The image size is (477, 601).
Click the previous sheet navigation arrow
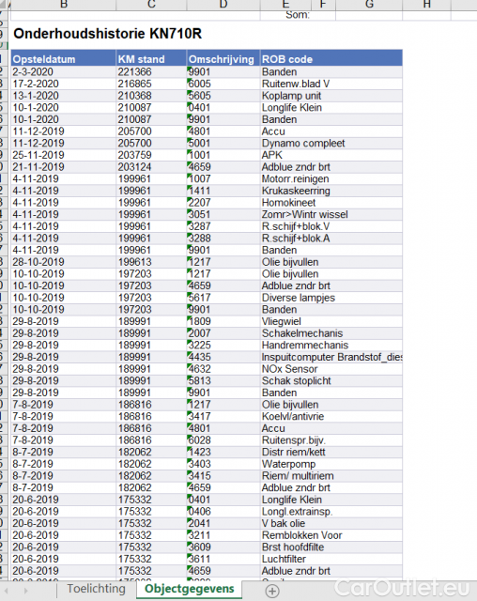[7, 591]
